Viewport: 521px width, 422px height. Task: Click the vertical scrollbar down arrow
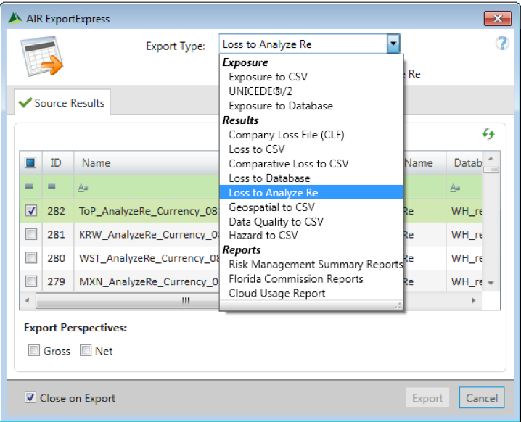491,284
